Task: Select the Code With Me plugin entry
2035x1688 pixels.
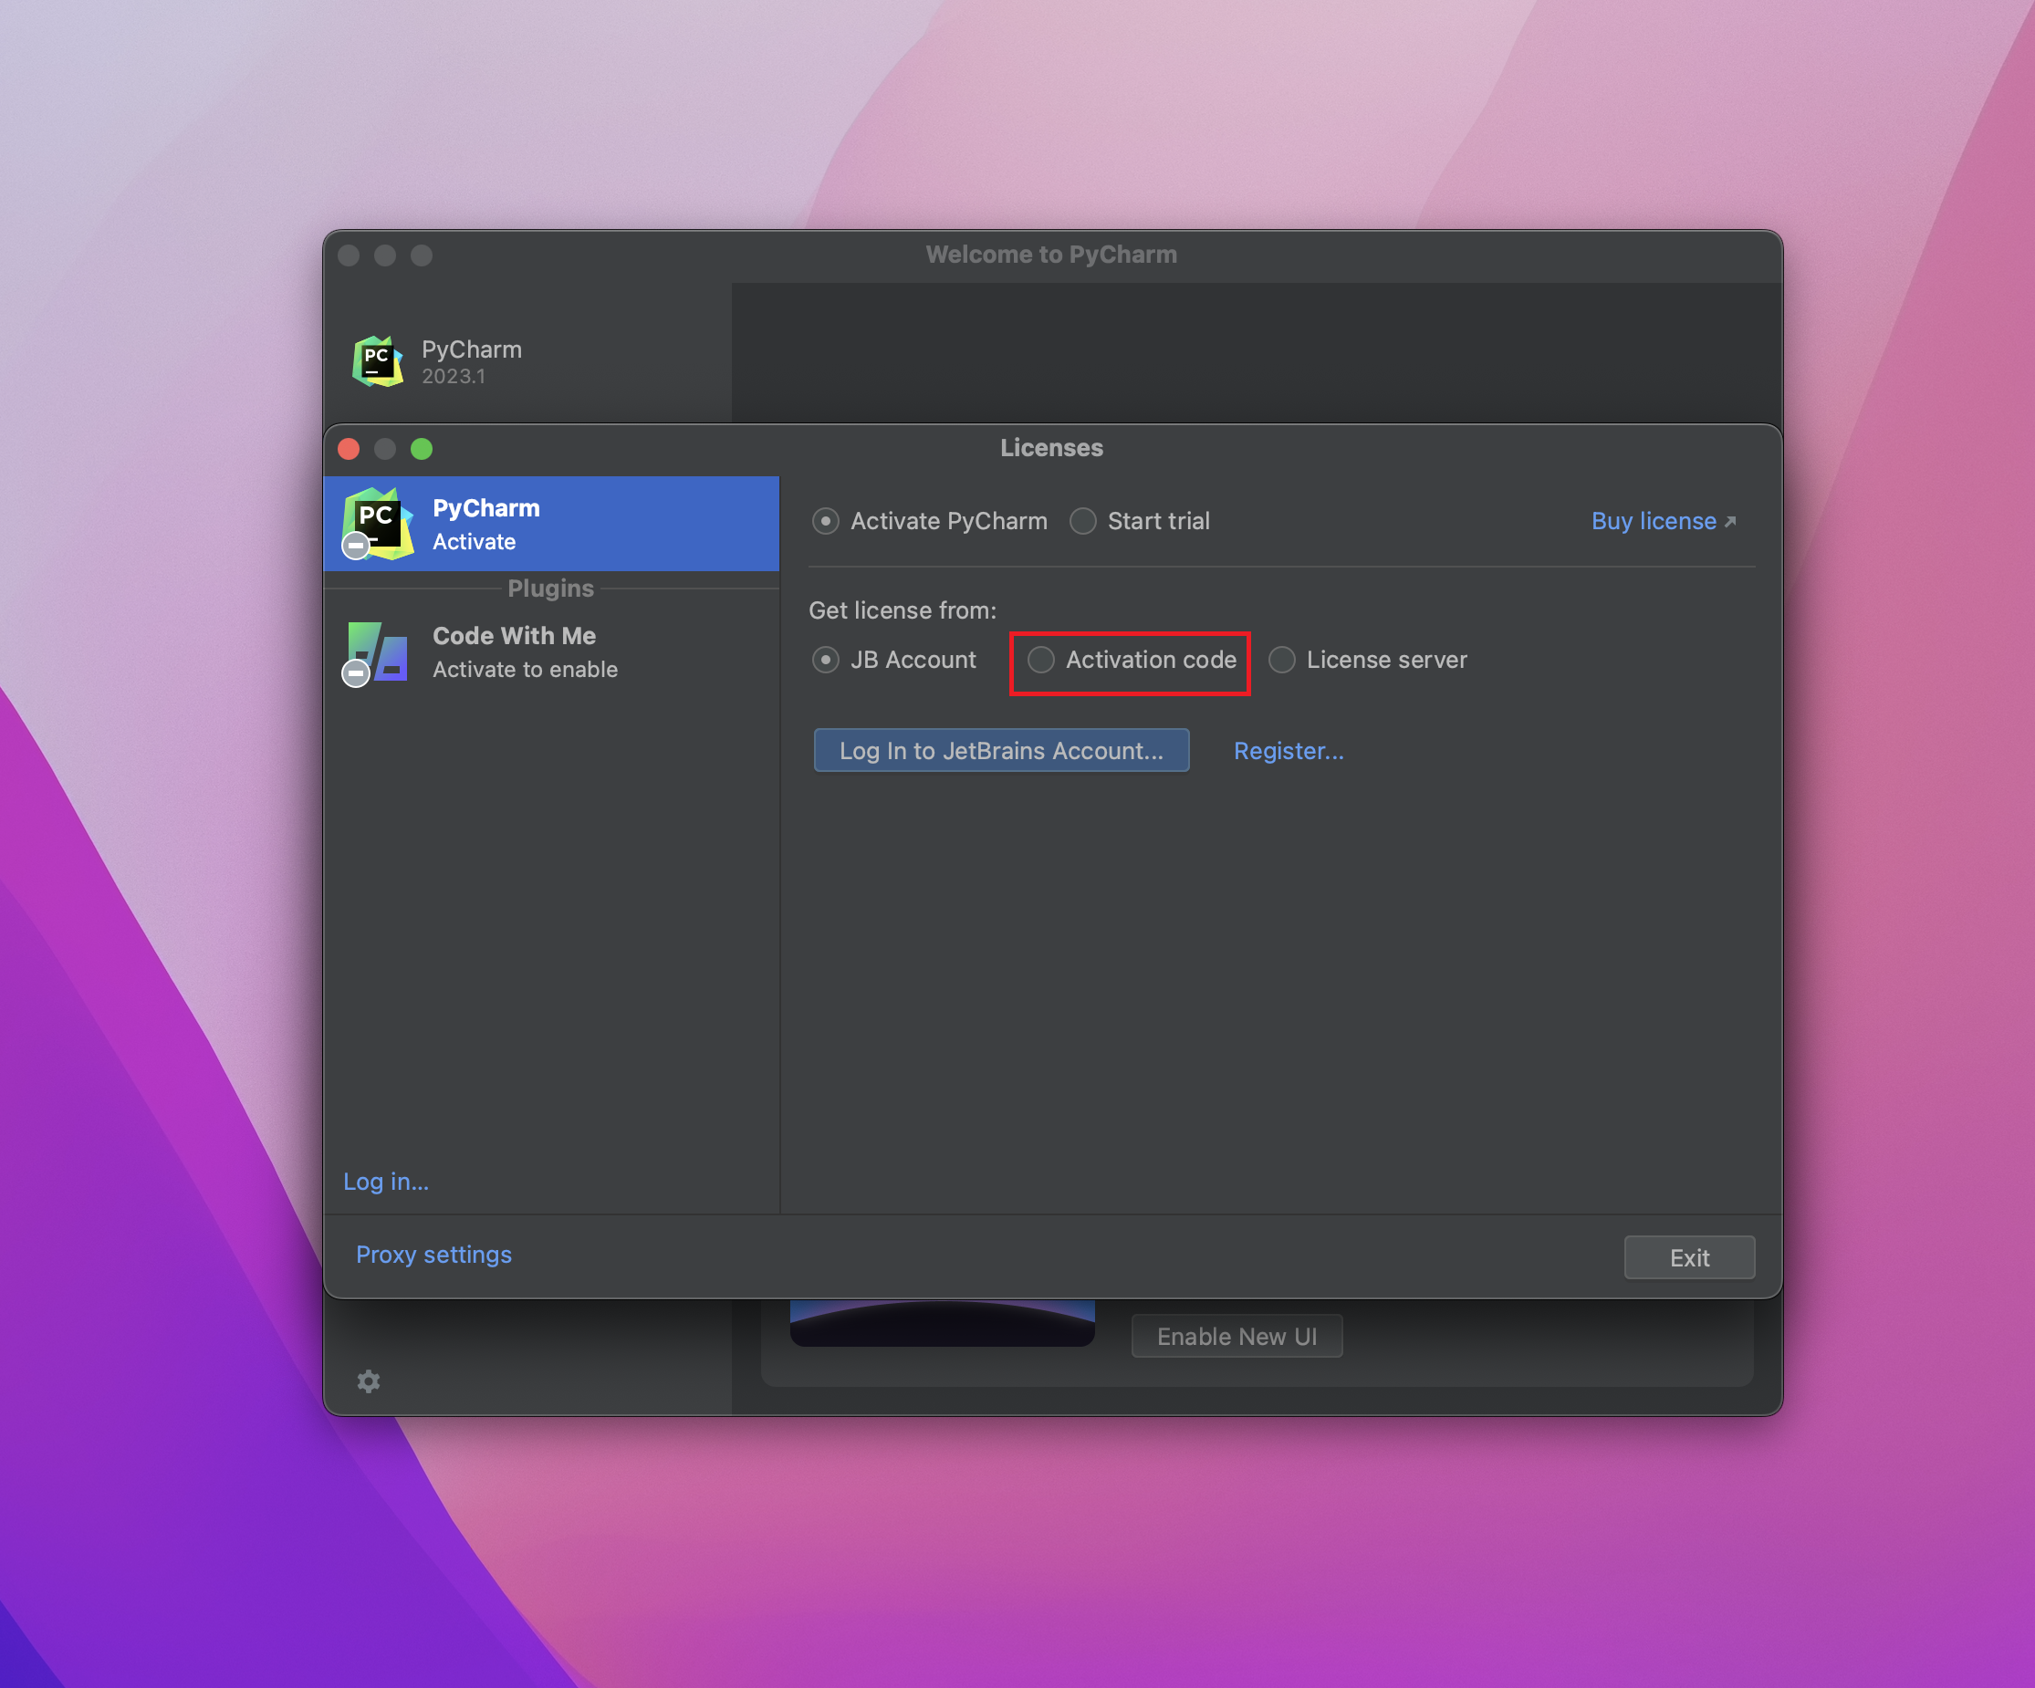Action: [551, 652]
